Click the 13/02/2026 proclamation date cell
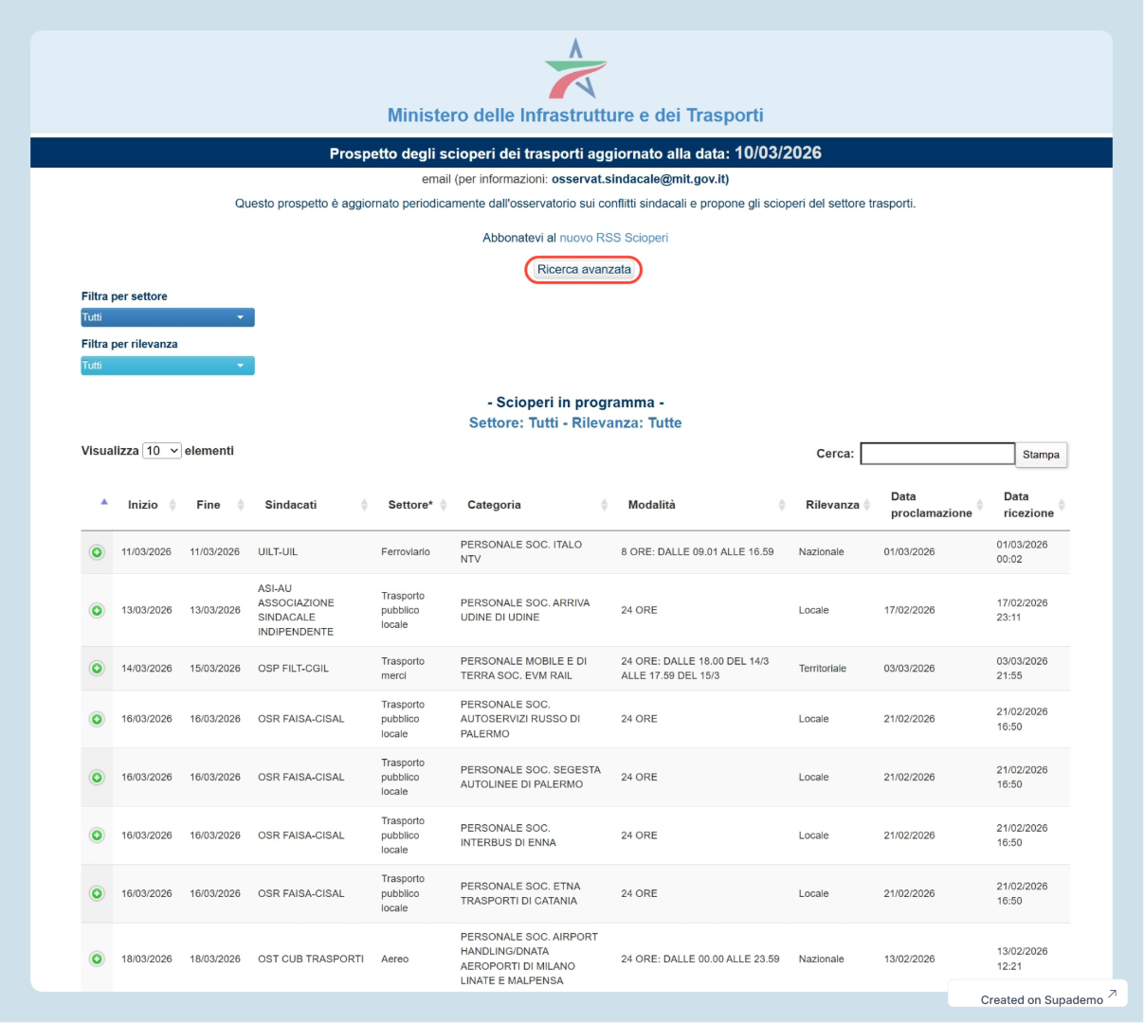Viewport: 1144px width, 1023px height. click(910, 959)
